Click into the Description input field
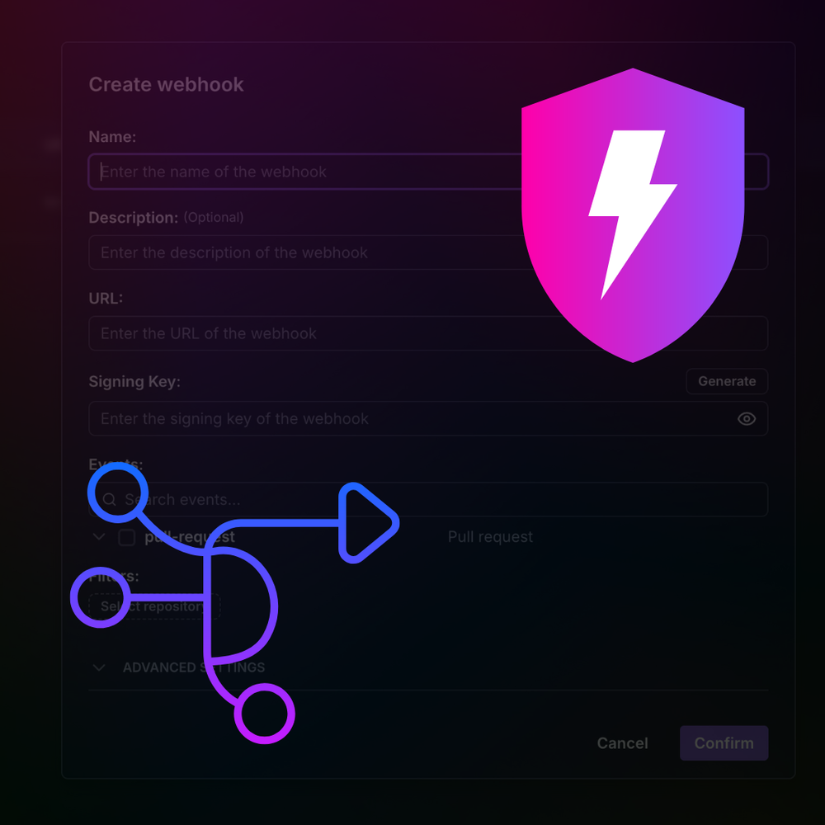Screen dimensions: 825x825 (x=428, y=252)
